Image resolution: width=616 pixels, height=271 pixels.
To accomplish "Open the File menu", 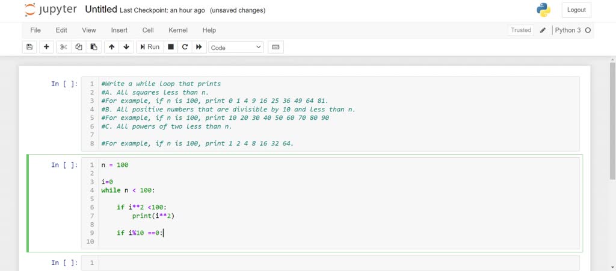I will [x=35, y=30].
